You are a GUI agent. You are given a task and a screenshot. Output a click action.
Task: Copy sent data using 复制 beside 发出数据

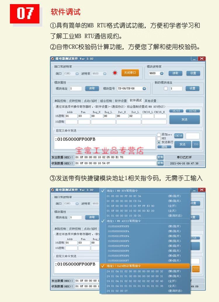tap(160, 157)
